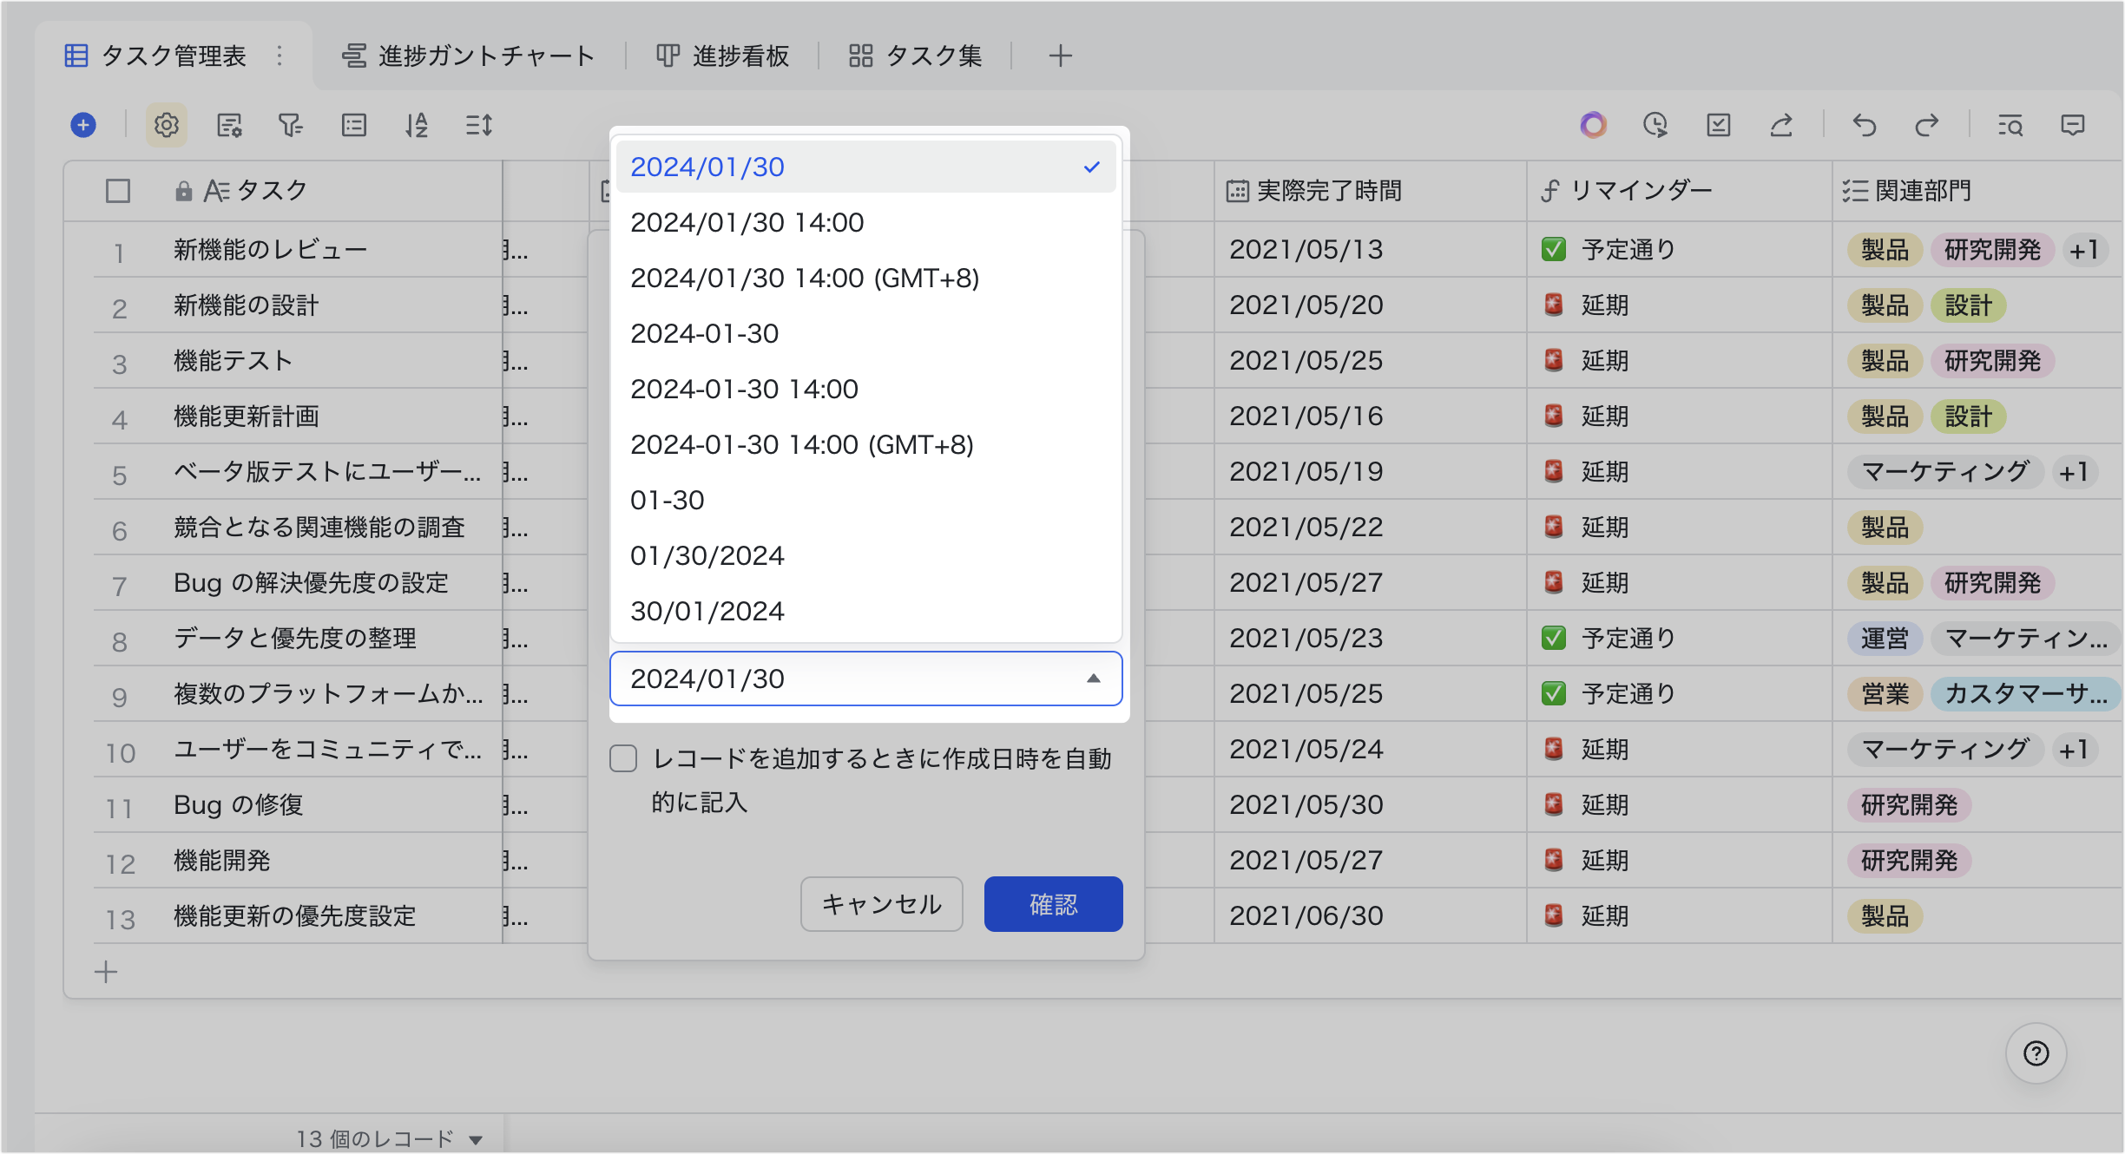Image resolution: width=2125 pixels, height=1154 pixels.
Task: Click the sort A-Z icon
Action: coord(417,125)
